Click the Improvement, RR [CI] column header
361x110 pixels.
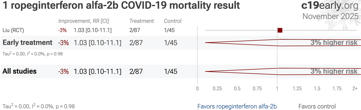[x=84, y=21]
